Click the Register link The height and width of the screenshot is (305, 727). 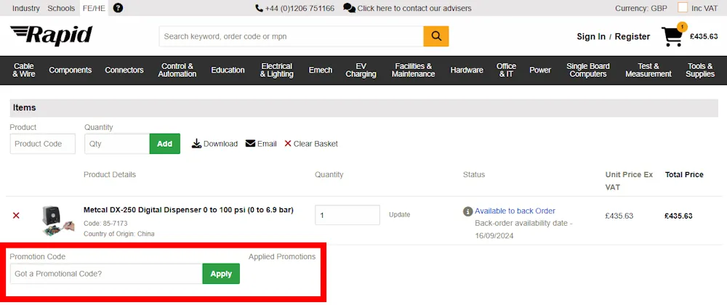(x=632, y=36)
